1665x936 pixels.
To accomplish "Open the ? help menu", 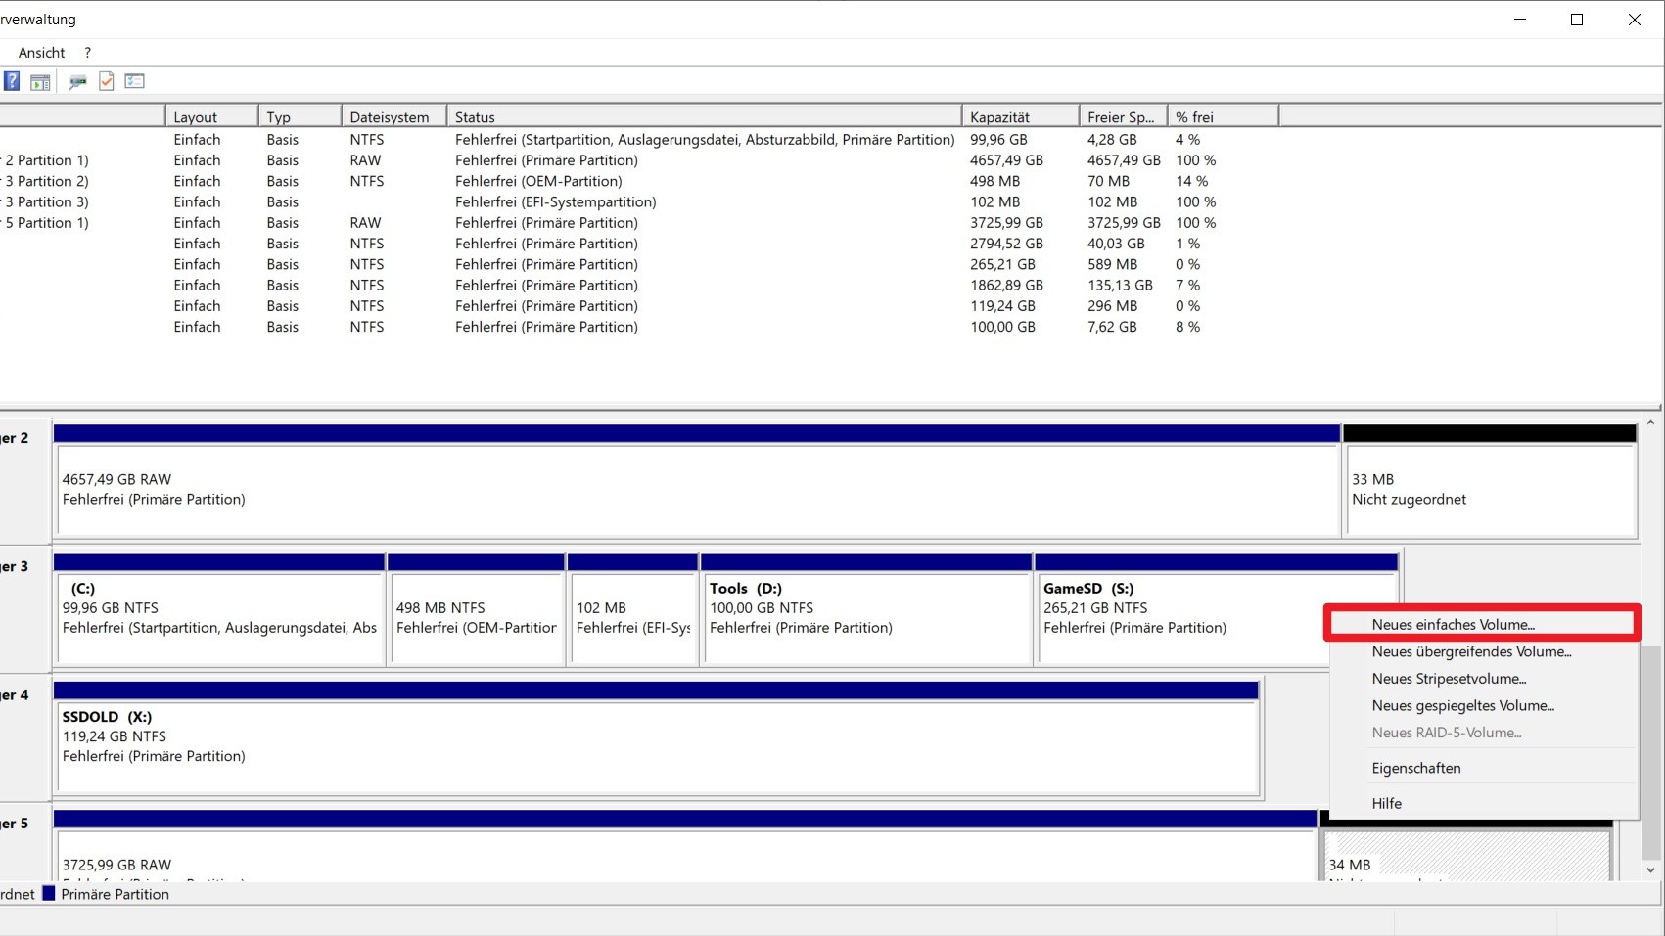I will click(x=87, y=53).
